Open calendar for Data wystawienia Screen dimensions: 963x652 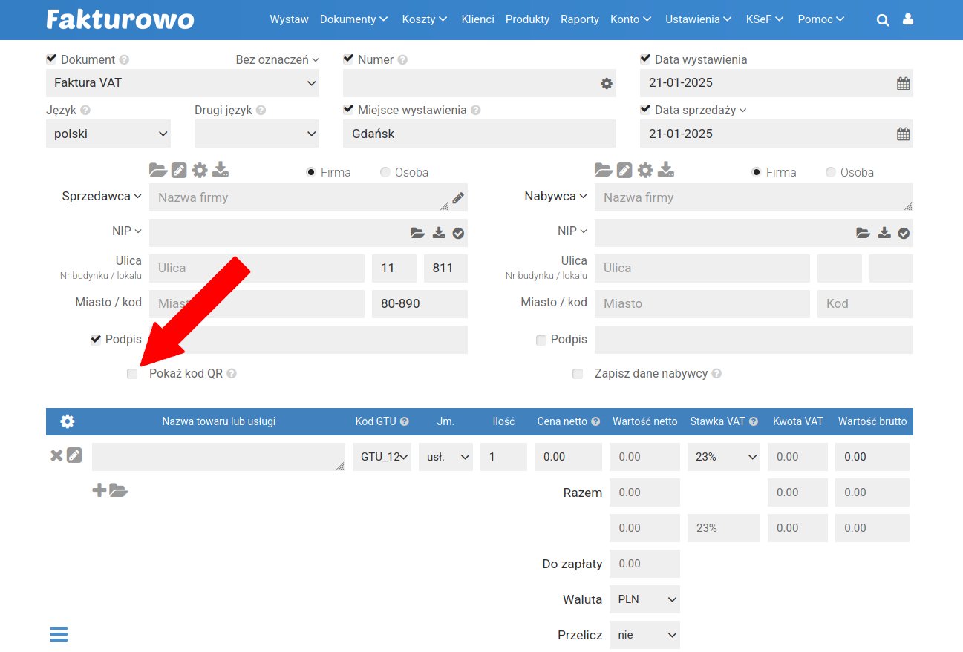(x=903, y=84)
